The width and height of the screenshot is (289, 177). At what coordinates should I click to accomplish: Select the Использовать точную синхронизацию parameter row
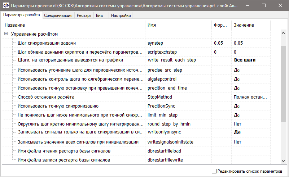point(58,106)
